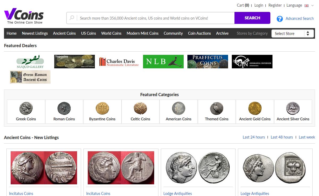This screenshot has height=196, width=319.
Task: Open the Ancient Silver Coins coin image
Action: 293,108
